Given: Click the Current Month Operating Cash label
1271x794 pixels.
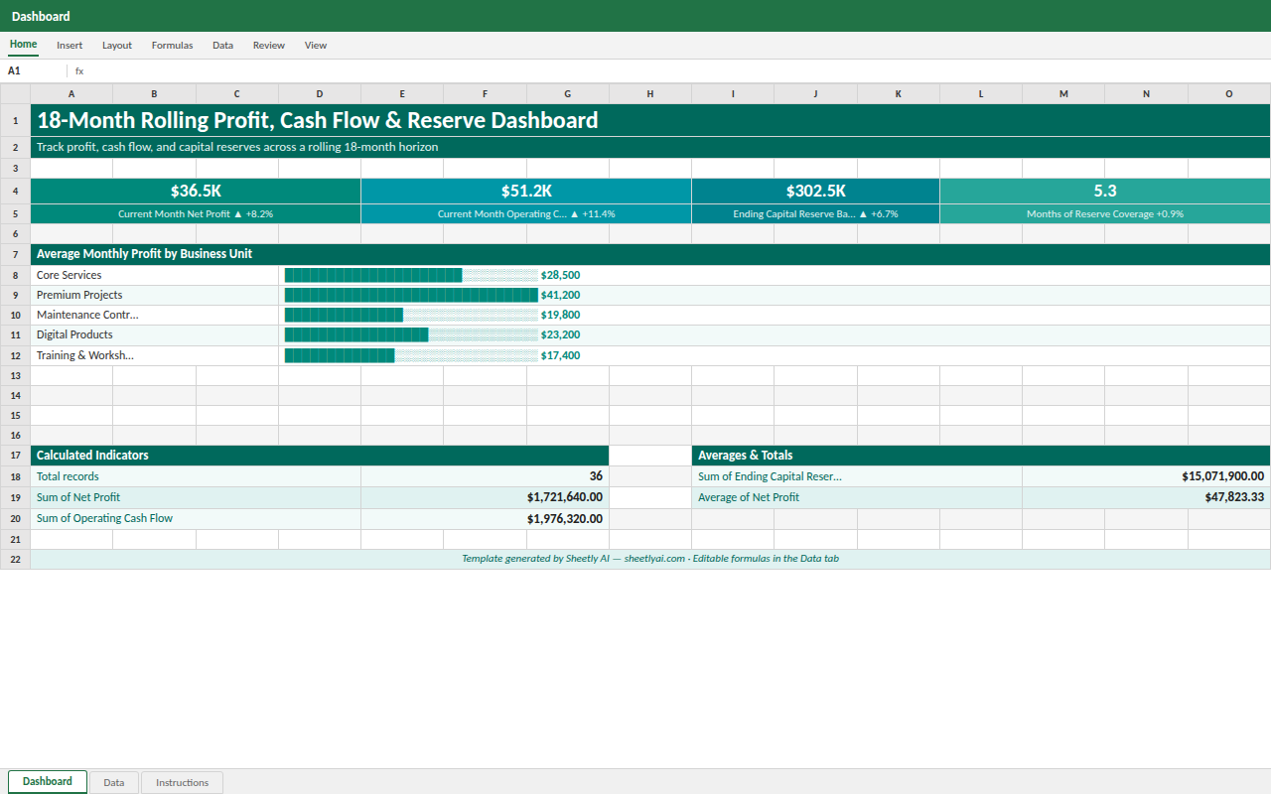Looking at the screenshot, I should 526,213.
